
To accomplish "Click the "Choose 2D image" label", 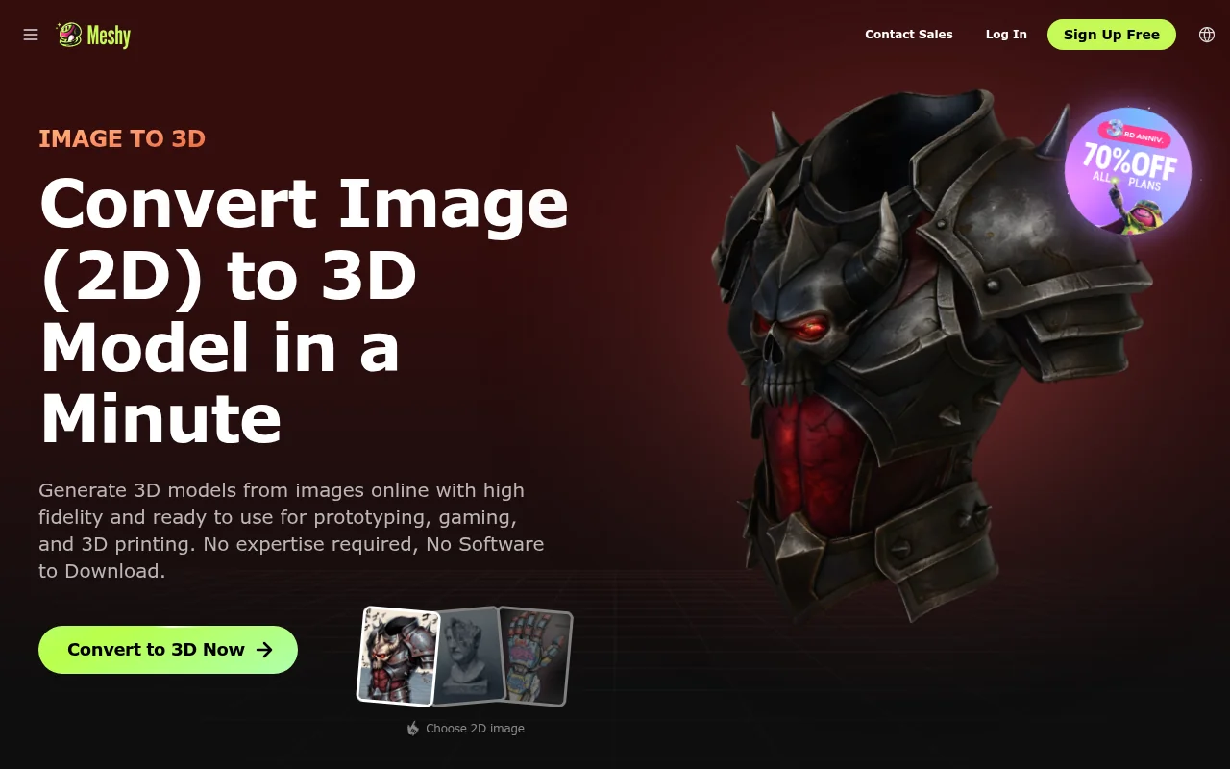I will 475,729.
